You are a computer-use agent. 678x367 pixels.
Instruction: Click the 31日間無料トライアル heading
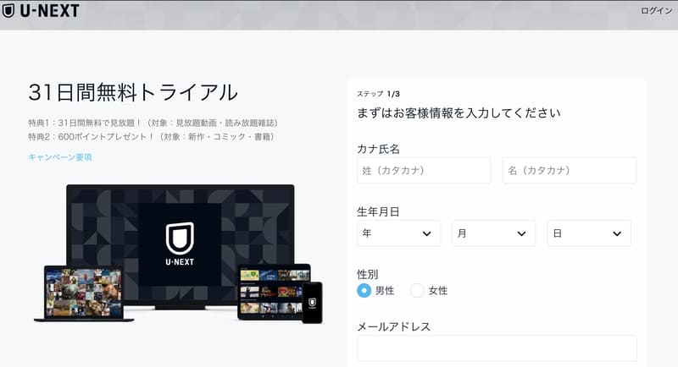click(133, 93)
